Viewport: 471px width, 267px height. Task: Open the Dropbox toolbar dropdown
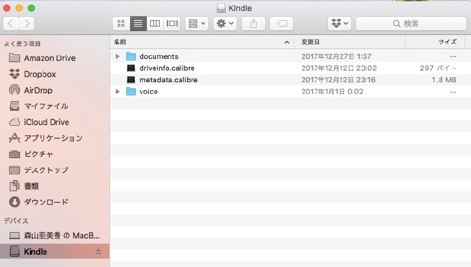click(x=340, y=23)
